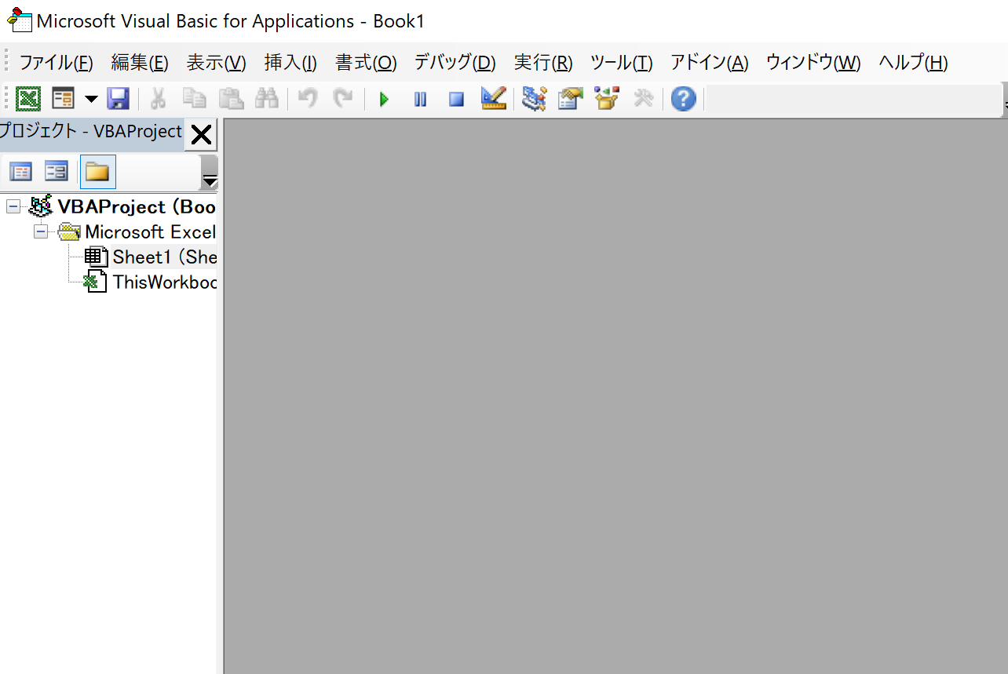Select ThisWorkbook in the project tree
Screen dimensions: 1008x674
tap(163, 282)
